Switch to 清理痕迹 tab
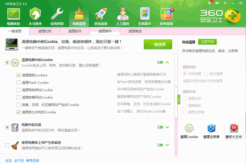This screenshot has height=164, width=246. (135, 31)
